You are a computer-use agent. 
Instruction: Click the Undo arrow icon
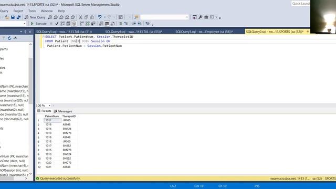coord(100,17)
